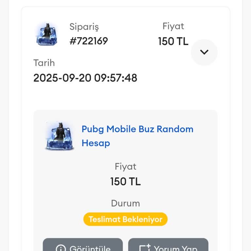Screen dimensions: 251x251
Task: Click the order thumbnail beside Sipariş
Action: pyautogui.click(x=47, y=34)
